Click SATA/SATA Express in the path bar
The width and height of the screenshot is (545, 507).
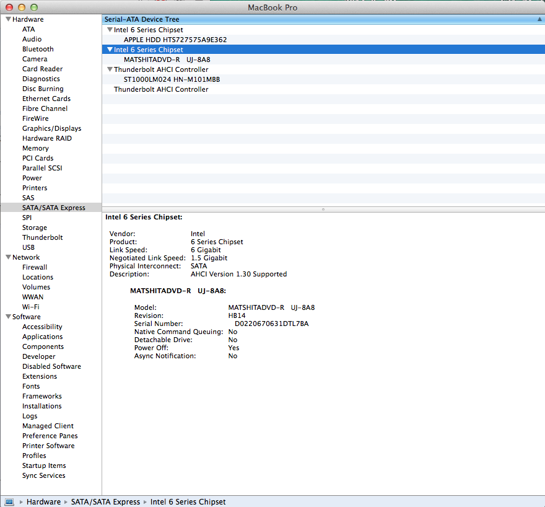pyautogui.click(x=105, y=502)
